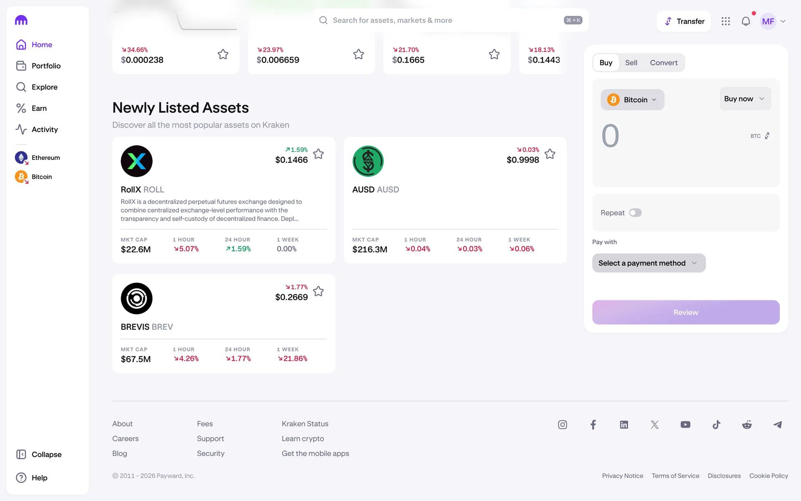Open the notifications bell
Screen dimensions: 801x501
(746, 21)
